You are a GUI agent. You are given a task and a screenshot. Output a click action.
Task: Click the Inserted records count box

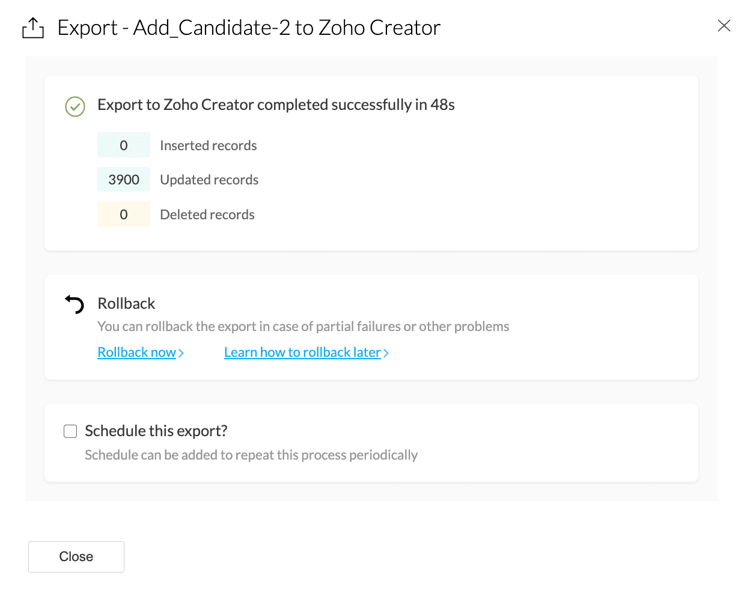(124, 145)
